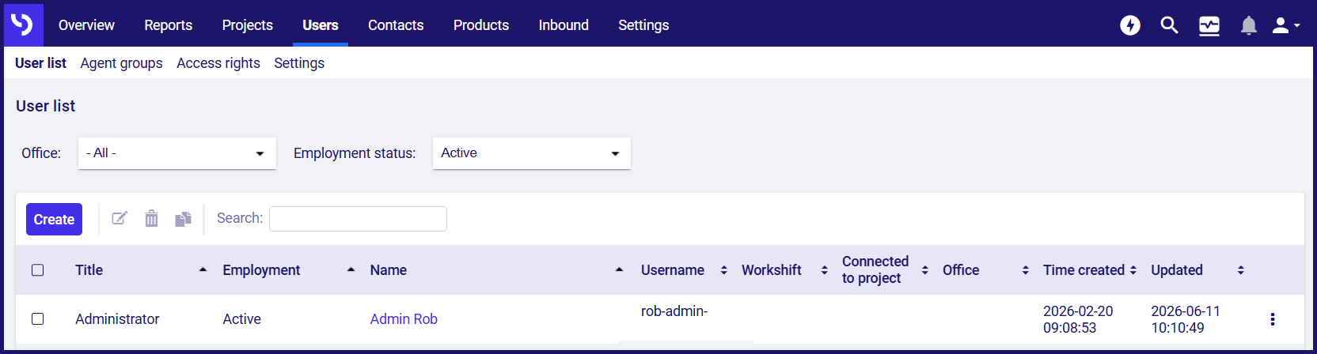This screenshot has width=1317, height=354.
Task: Click the Administrator title cell
Action: click(117, 319)
